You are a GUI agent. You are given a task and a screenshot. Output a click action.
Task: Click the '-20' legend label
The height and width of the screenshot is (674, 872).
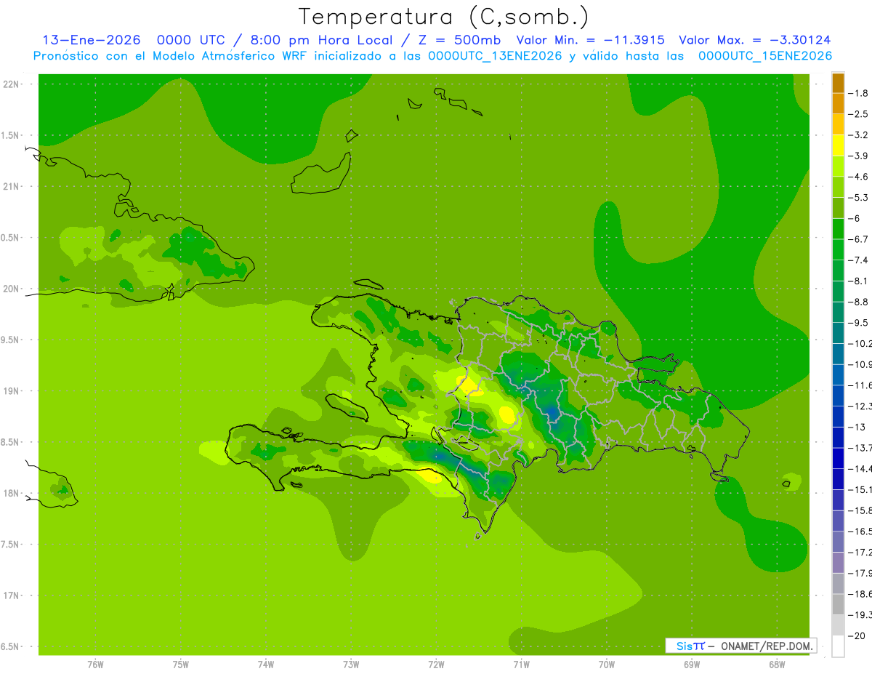point(856,635)
